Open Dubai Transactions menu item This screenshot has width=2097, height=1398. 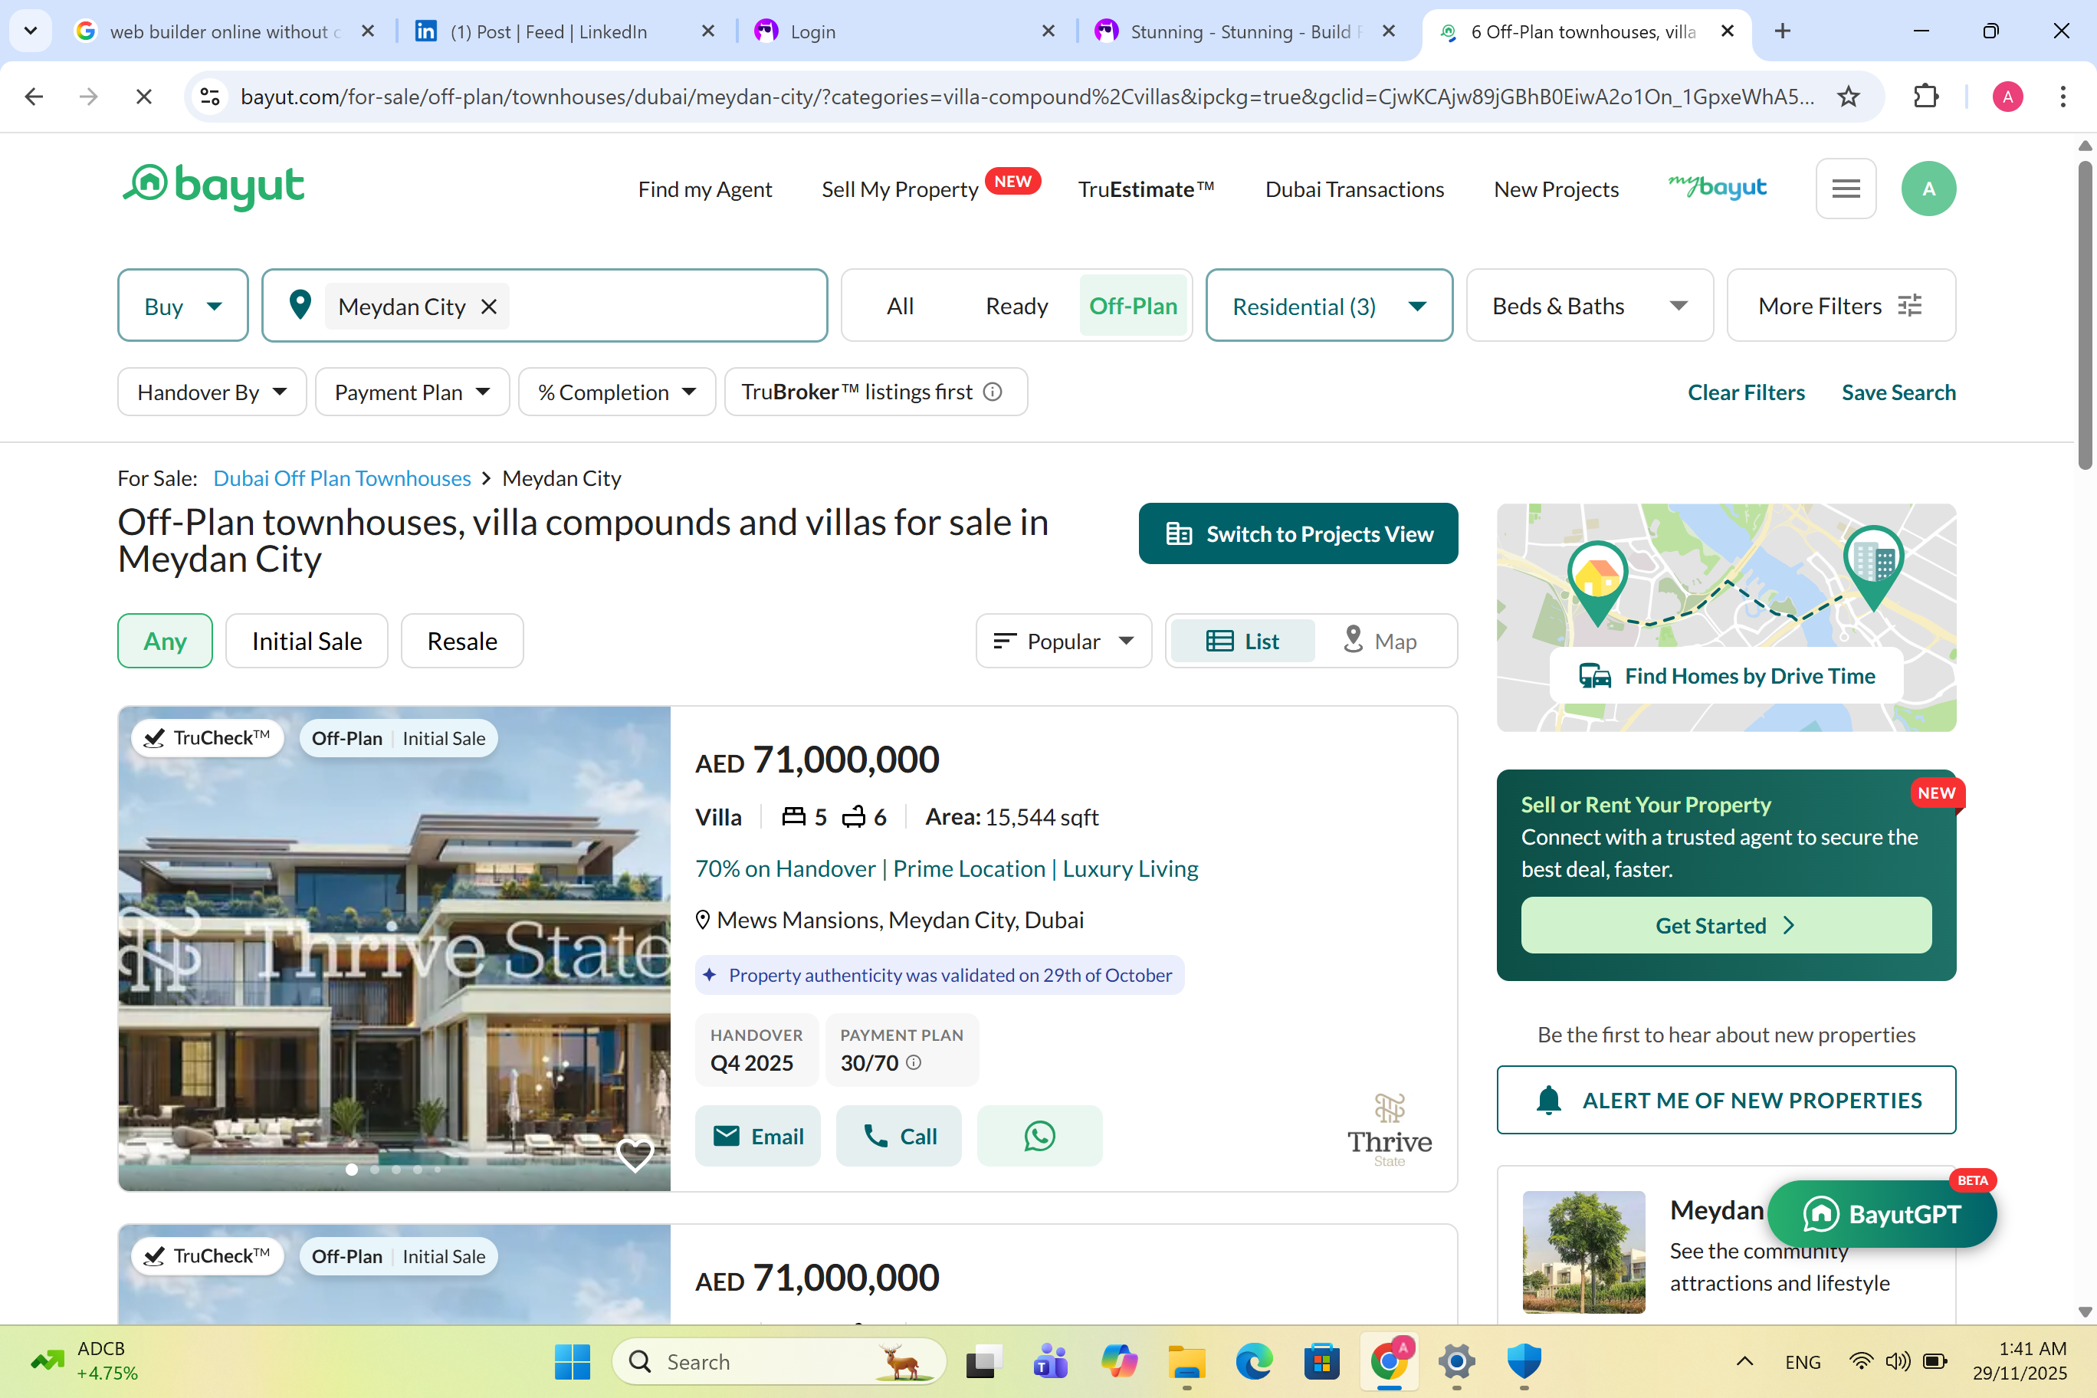(1354, 189)
